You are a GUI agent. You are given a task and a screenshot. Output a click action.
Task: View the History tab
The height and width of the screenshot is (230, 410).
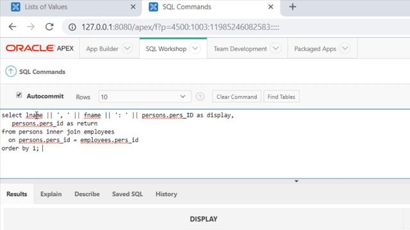point(167,194)
